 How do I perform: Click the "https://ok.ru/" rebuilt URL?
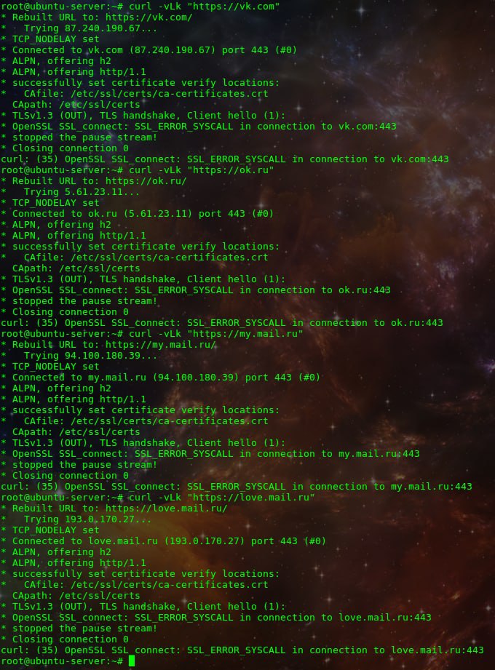[146, 181]
